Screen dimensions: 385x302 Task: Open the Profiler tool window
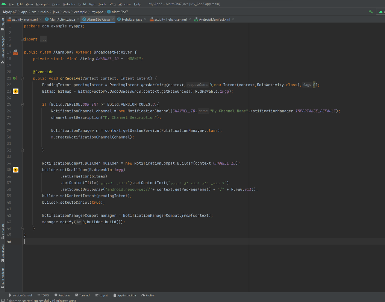[x=147, y=295]
